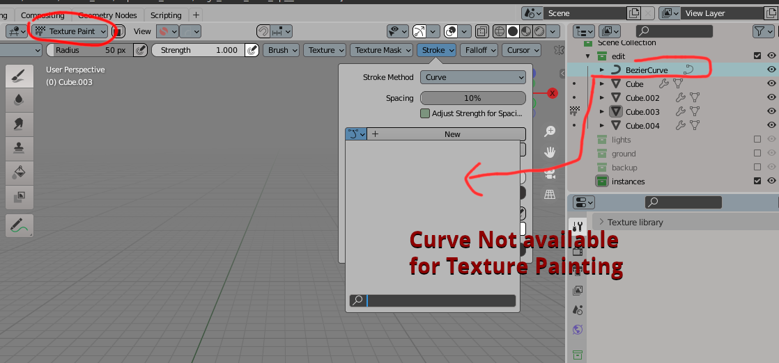The width and height of the screenshot is (779, 363).
Task: Toggle the camera view icon
Action: click(550, 174)
